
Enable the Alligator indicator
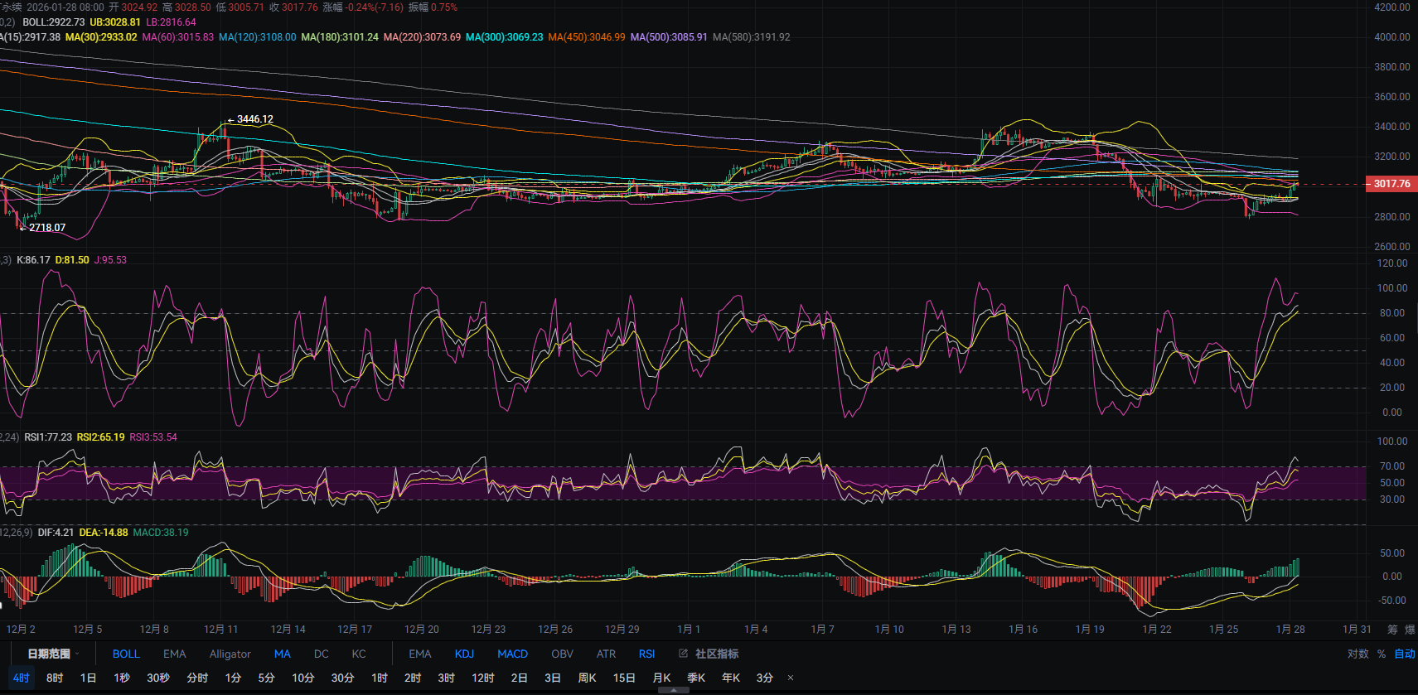click(230, 654)
